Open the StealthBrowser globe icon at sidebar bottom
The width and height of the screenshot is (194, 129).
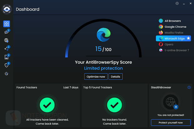click(7, 74)
